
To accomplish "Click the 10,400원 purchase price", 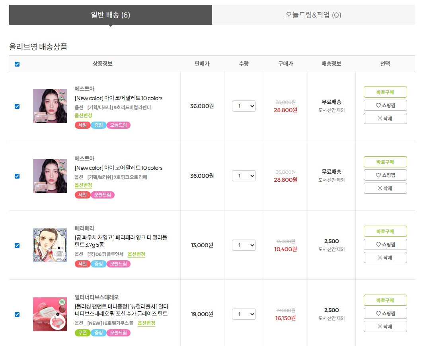I will (285, 249).
